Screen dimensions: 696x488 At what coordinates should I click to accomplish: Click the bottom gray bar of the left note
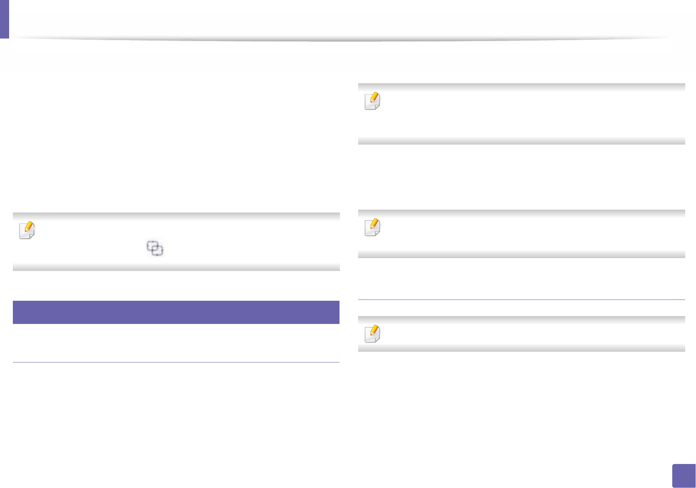click(x=176, y=268)
